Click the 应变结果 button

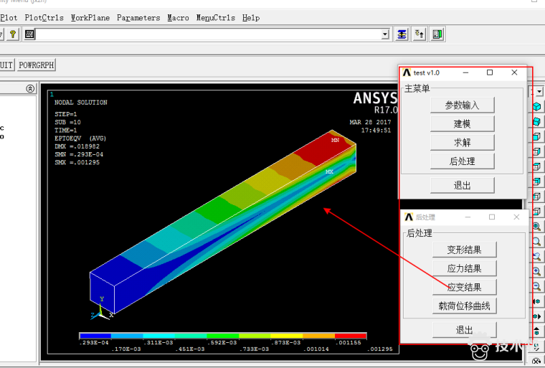tap(465, 288)
